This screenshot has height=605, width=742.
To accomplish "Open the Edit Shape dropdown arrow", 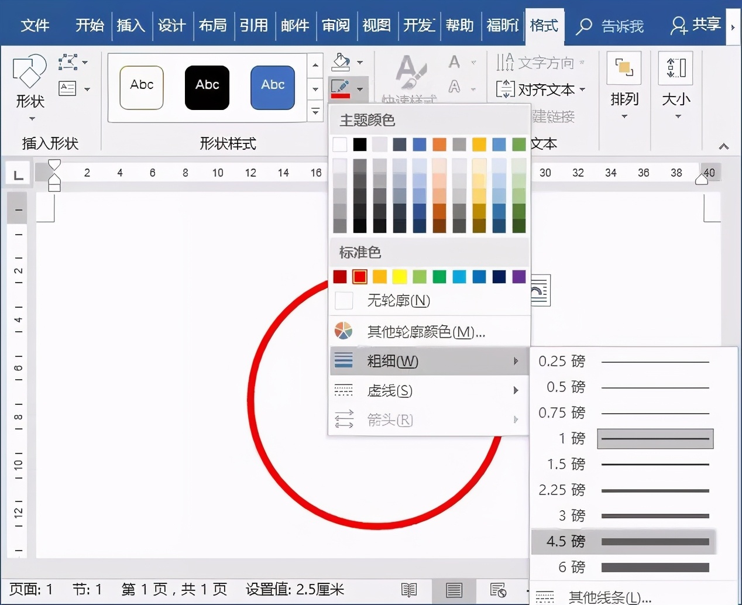I will [85, 62].
